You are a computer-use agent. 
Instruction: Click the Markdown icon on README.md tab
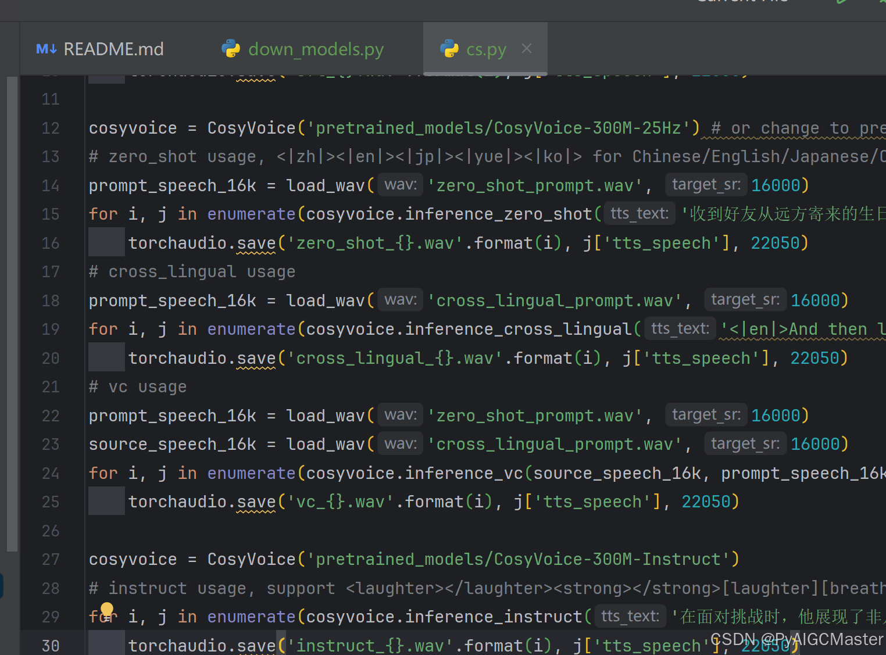pos(47,49)
